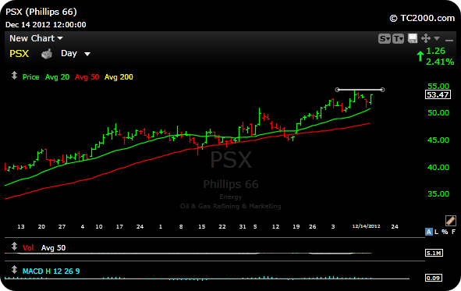The height and width of the screenshot is (291, 461).
Task: Click the move crosshair arrows icon
Action: 425,38
